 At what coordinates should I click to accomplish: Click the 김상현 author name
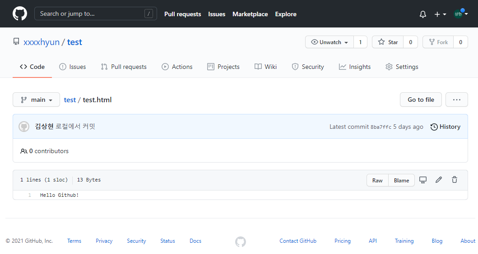coord(44,126)
